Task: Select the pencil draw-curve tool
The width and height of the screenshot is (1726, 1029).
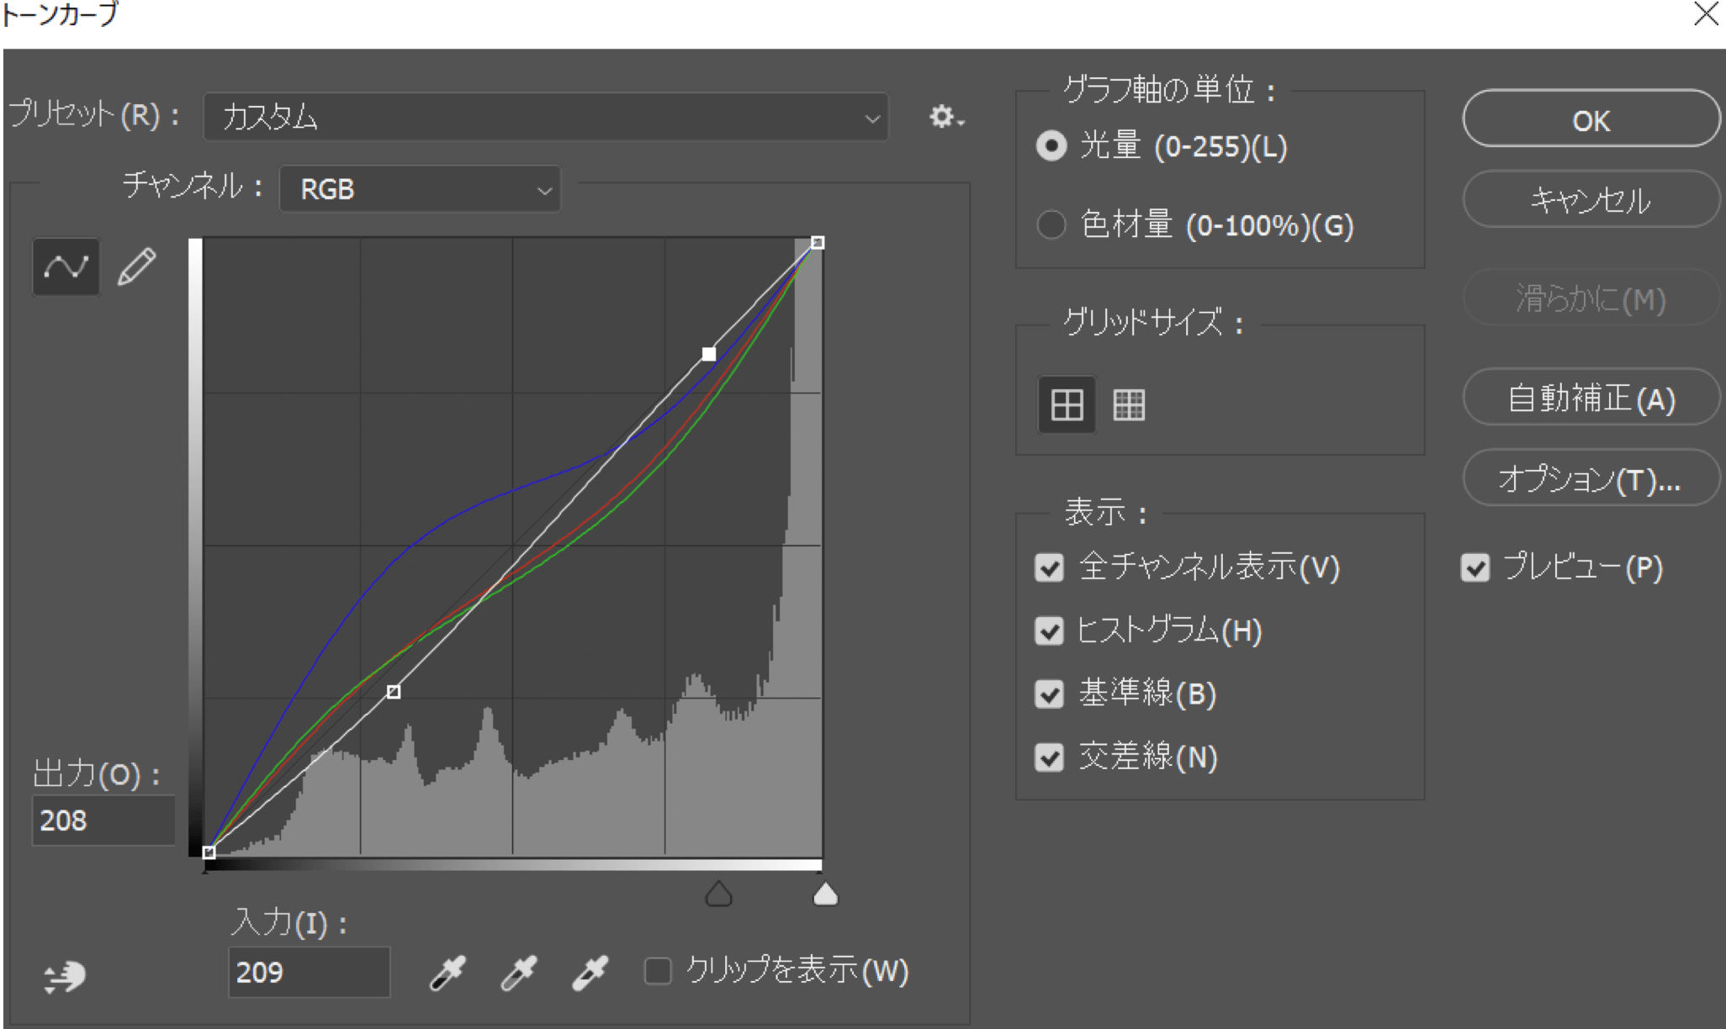Action: tap(136, 267)
